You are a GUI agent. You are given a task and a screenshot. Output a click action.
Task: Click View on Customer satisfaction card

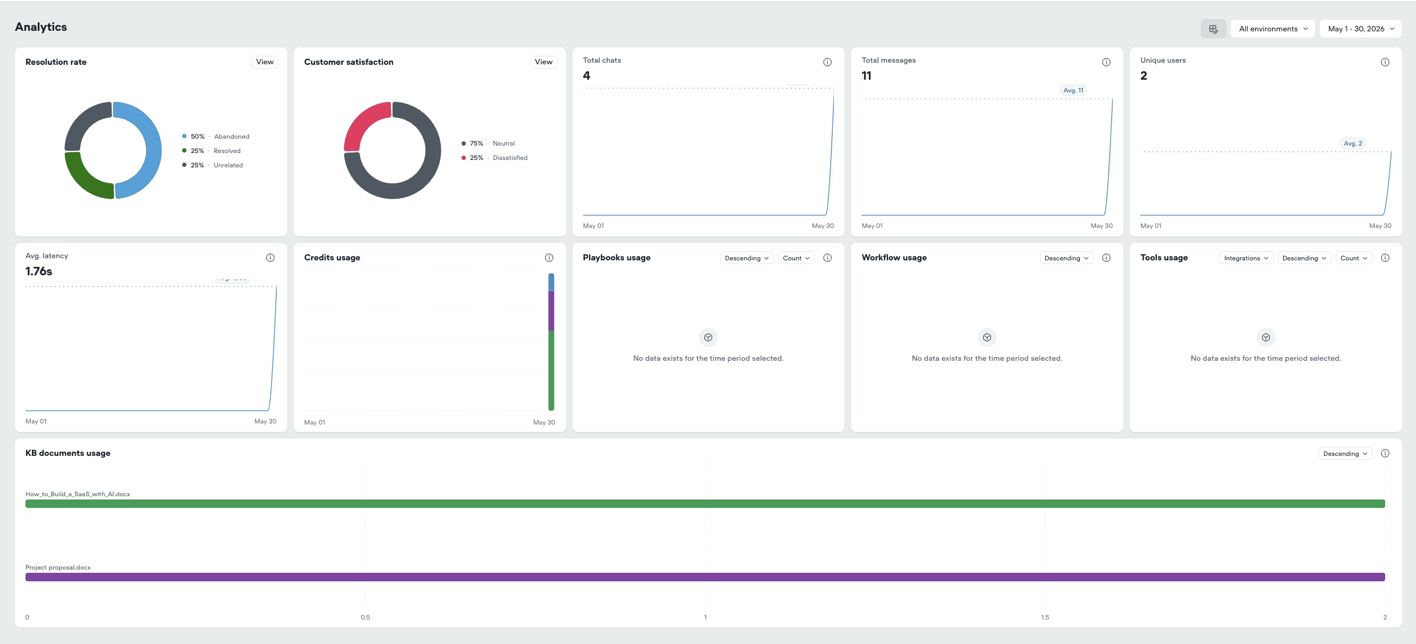tap(544, 62)
